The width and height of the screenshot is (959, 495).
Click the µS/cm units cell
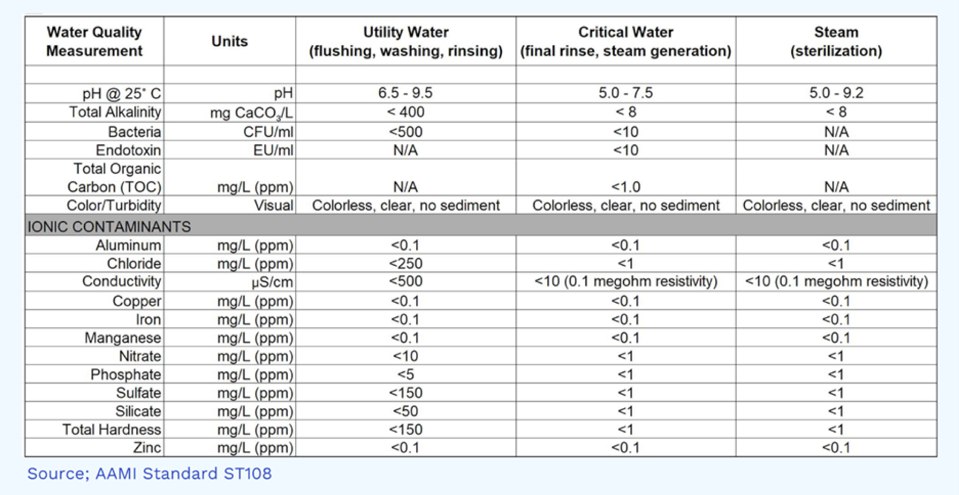(x=272, y=282)
